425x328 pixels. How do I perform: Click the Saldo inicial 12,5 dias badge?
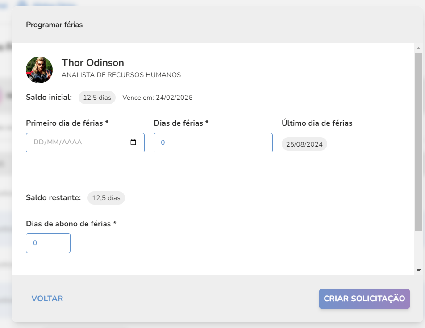(97, 98)
